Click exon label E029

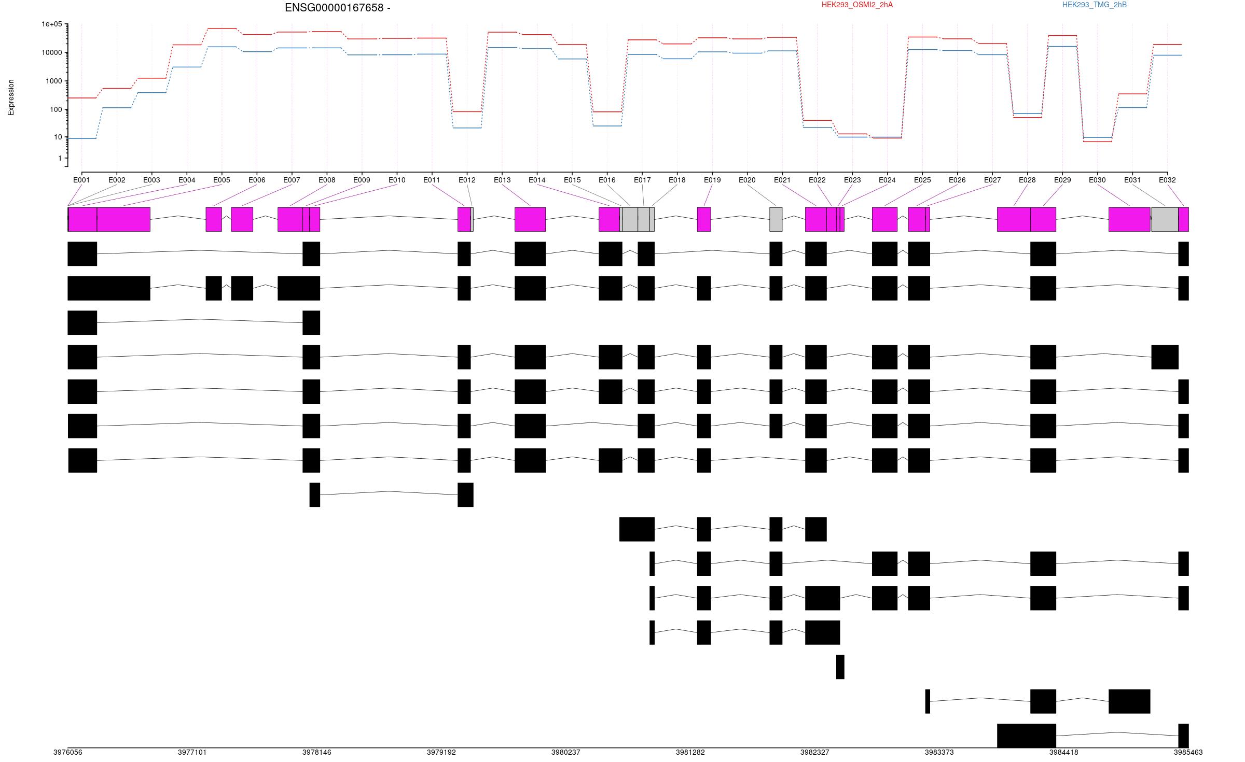(1062, 180)
